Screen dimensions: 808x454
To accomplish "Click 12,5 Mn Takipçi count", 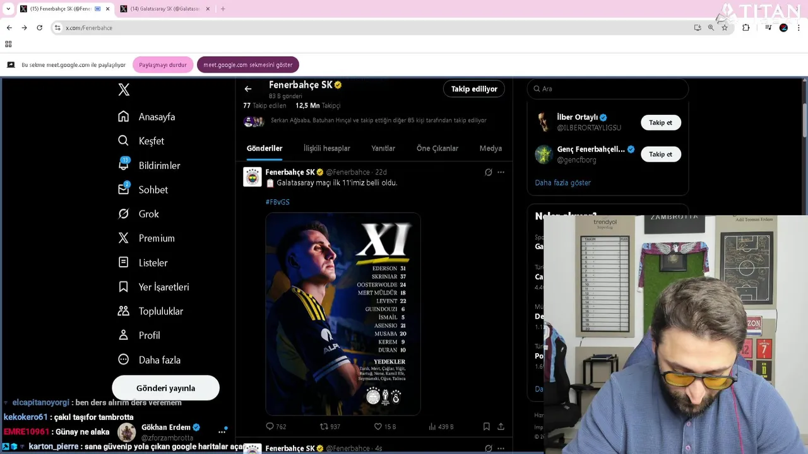I will [x=318, y=105].
